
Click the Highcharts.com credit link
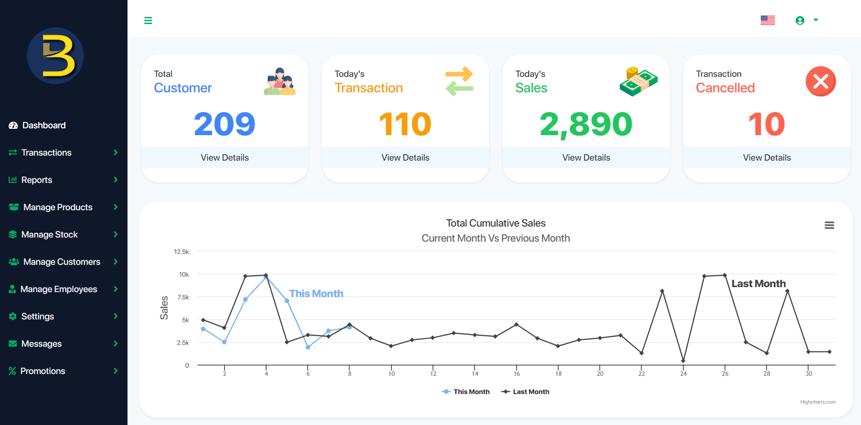(818, 402)
